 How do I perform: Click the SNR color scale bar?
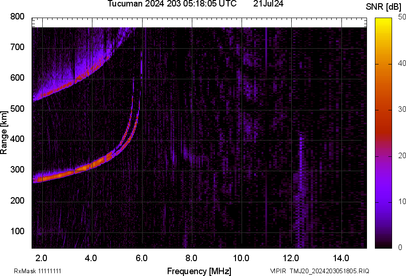[x=384, y=133]
